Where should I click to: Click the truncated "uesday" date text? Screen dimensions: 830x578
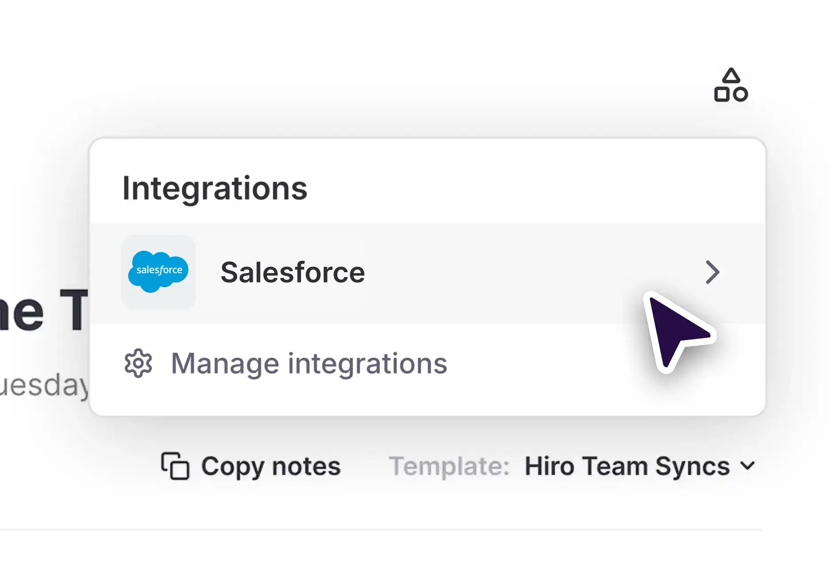(x=43, y=386)
